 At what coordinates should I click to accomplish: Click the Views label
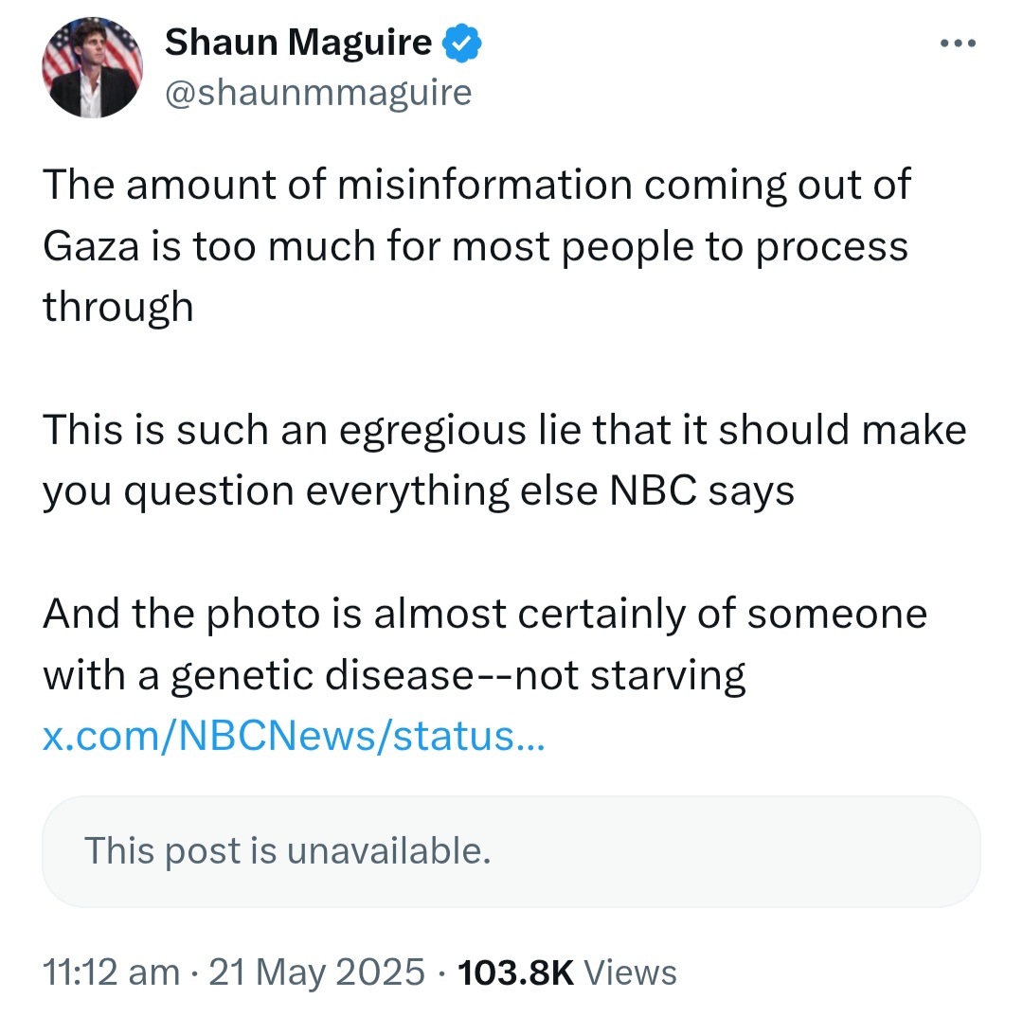coord(630,972)
